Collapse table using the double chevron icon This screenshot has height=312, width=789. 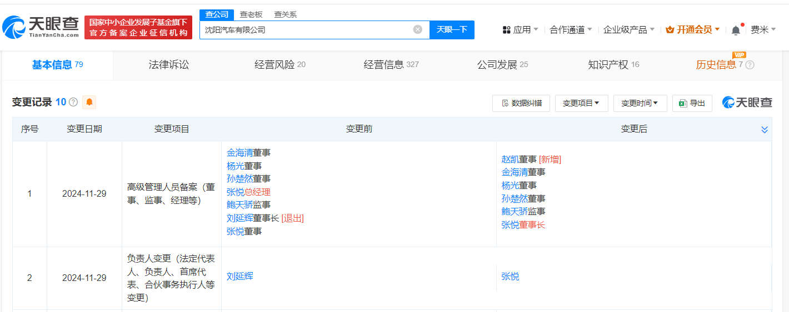[x=765, y=129]
